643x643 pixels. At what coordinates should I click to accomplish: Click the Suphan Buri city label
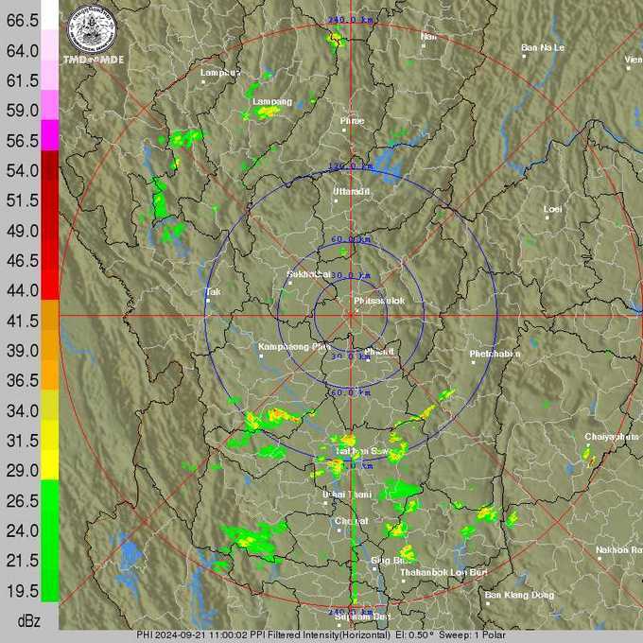[363, 617]
